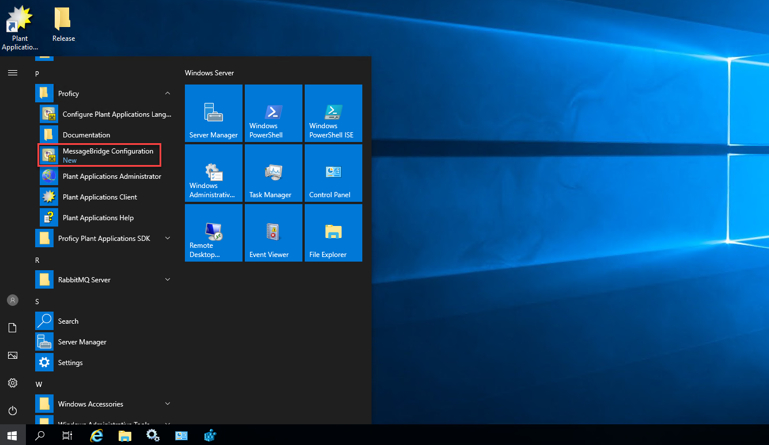Expand the RabbitMQ Server folder

tap(168, 279)
